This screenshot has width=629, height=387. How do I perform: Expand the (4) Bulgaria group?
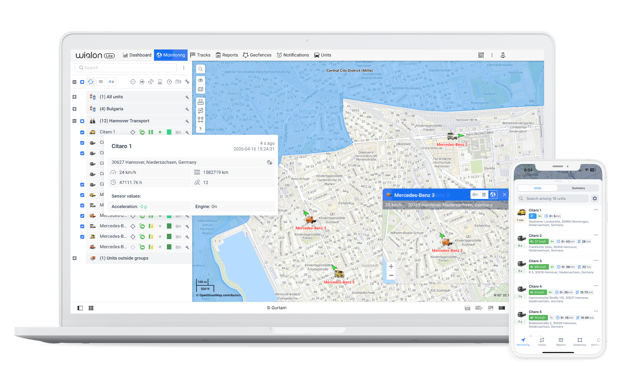pos(74,109)
